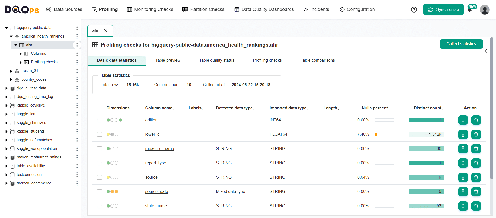Image resolution: width=496 pixels, height=218 pixels.
Task: Click the DQOps logo
Action: [x=22, y=10]
